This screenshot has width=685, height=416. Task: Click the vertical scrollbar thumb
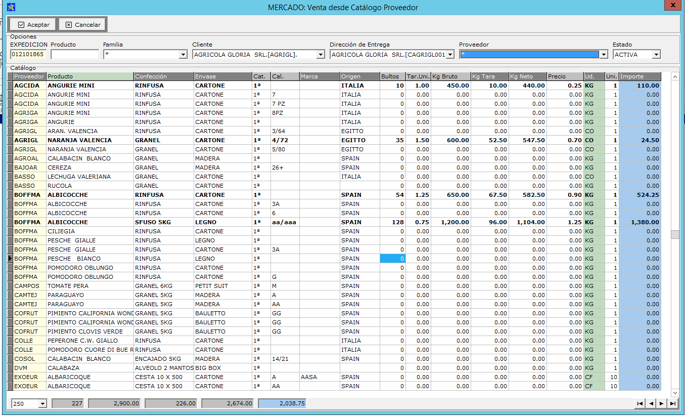(674, 234)
